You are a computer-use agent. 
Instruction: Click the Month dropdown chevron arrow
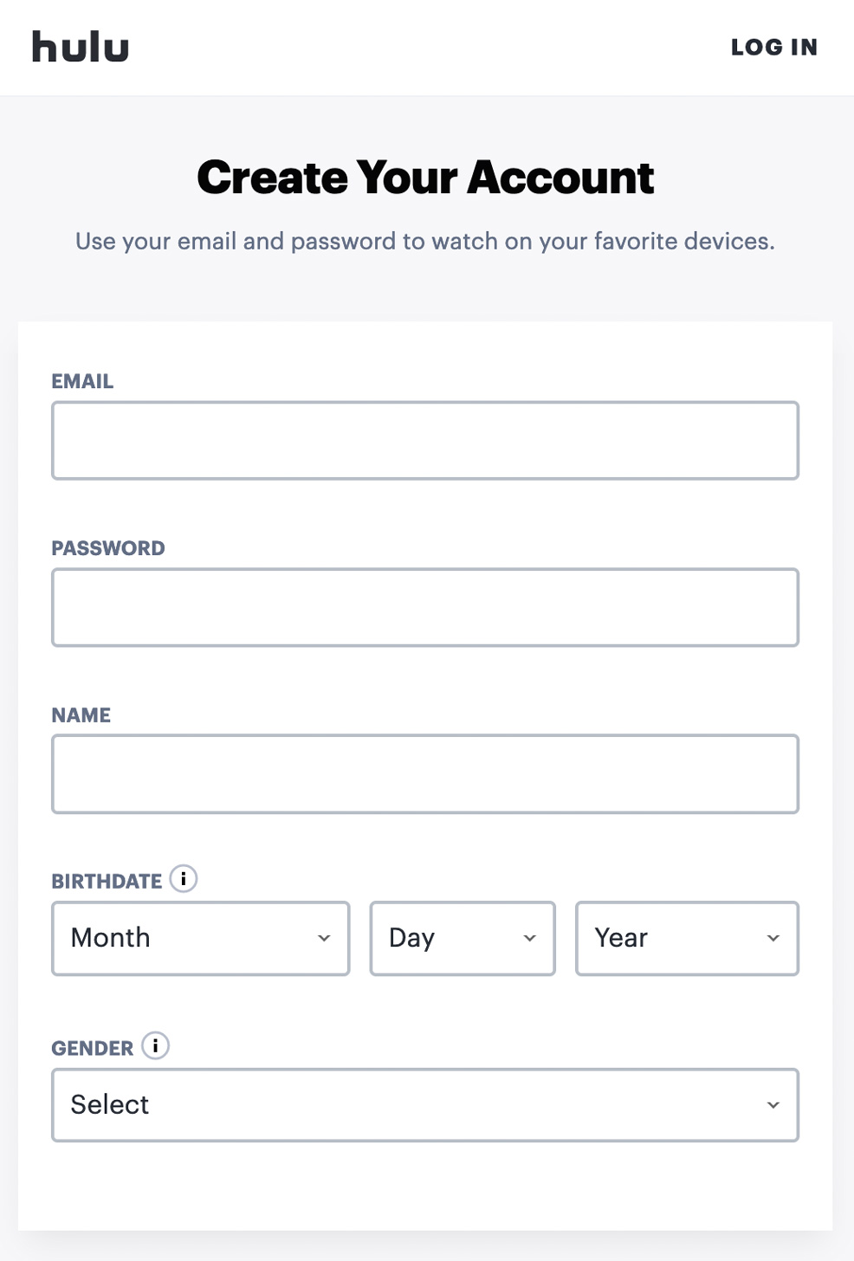[x=324, y=938]
